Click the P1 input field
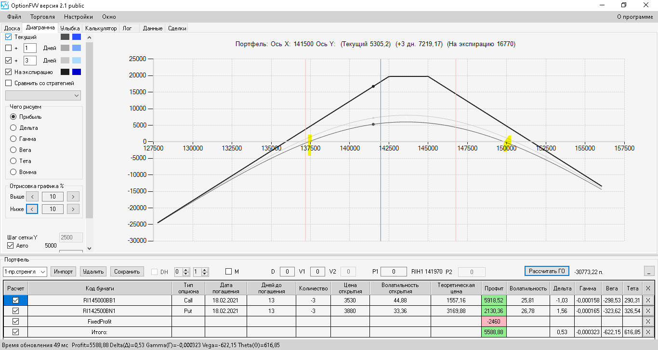Screen dimensions: 658x350 (394, 272)
